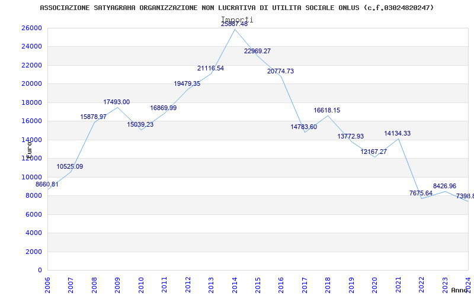Image resolution: width=474 pixels, height=296 pixels.
Task: Click the Euro y-axis label
Action: (x=29, y=149)
